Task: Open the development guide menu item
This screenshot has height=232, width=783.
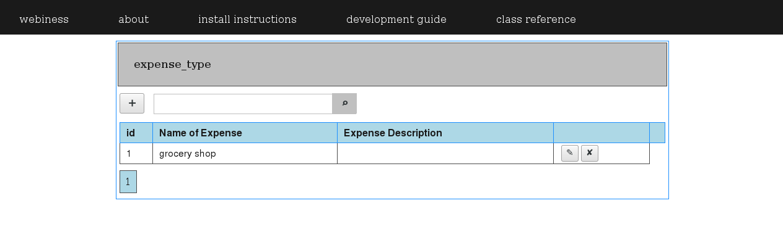Action: point(396,19)
